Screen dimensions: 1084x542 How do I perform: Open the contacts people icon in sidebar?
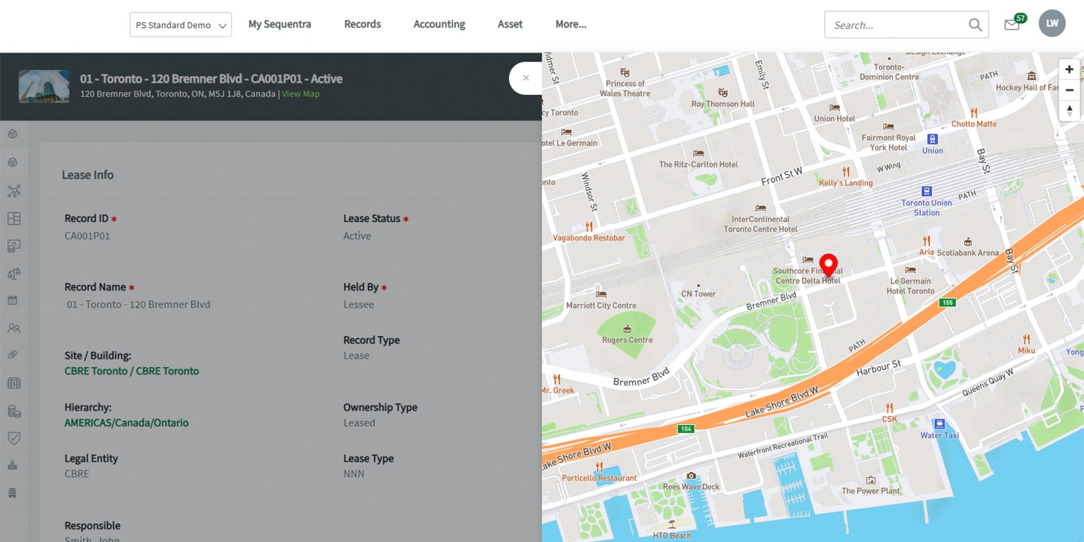pos(14,328)
